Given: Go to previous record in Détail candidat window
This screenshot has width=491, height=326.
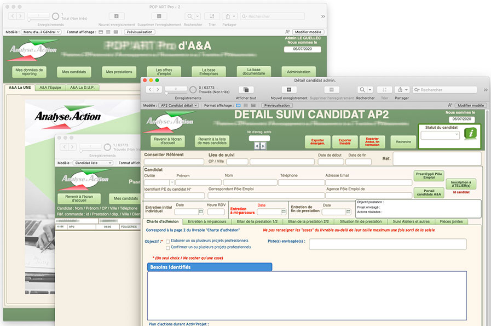Looking at the screenshot, I should tap(150, 90).
